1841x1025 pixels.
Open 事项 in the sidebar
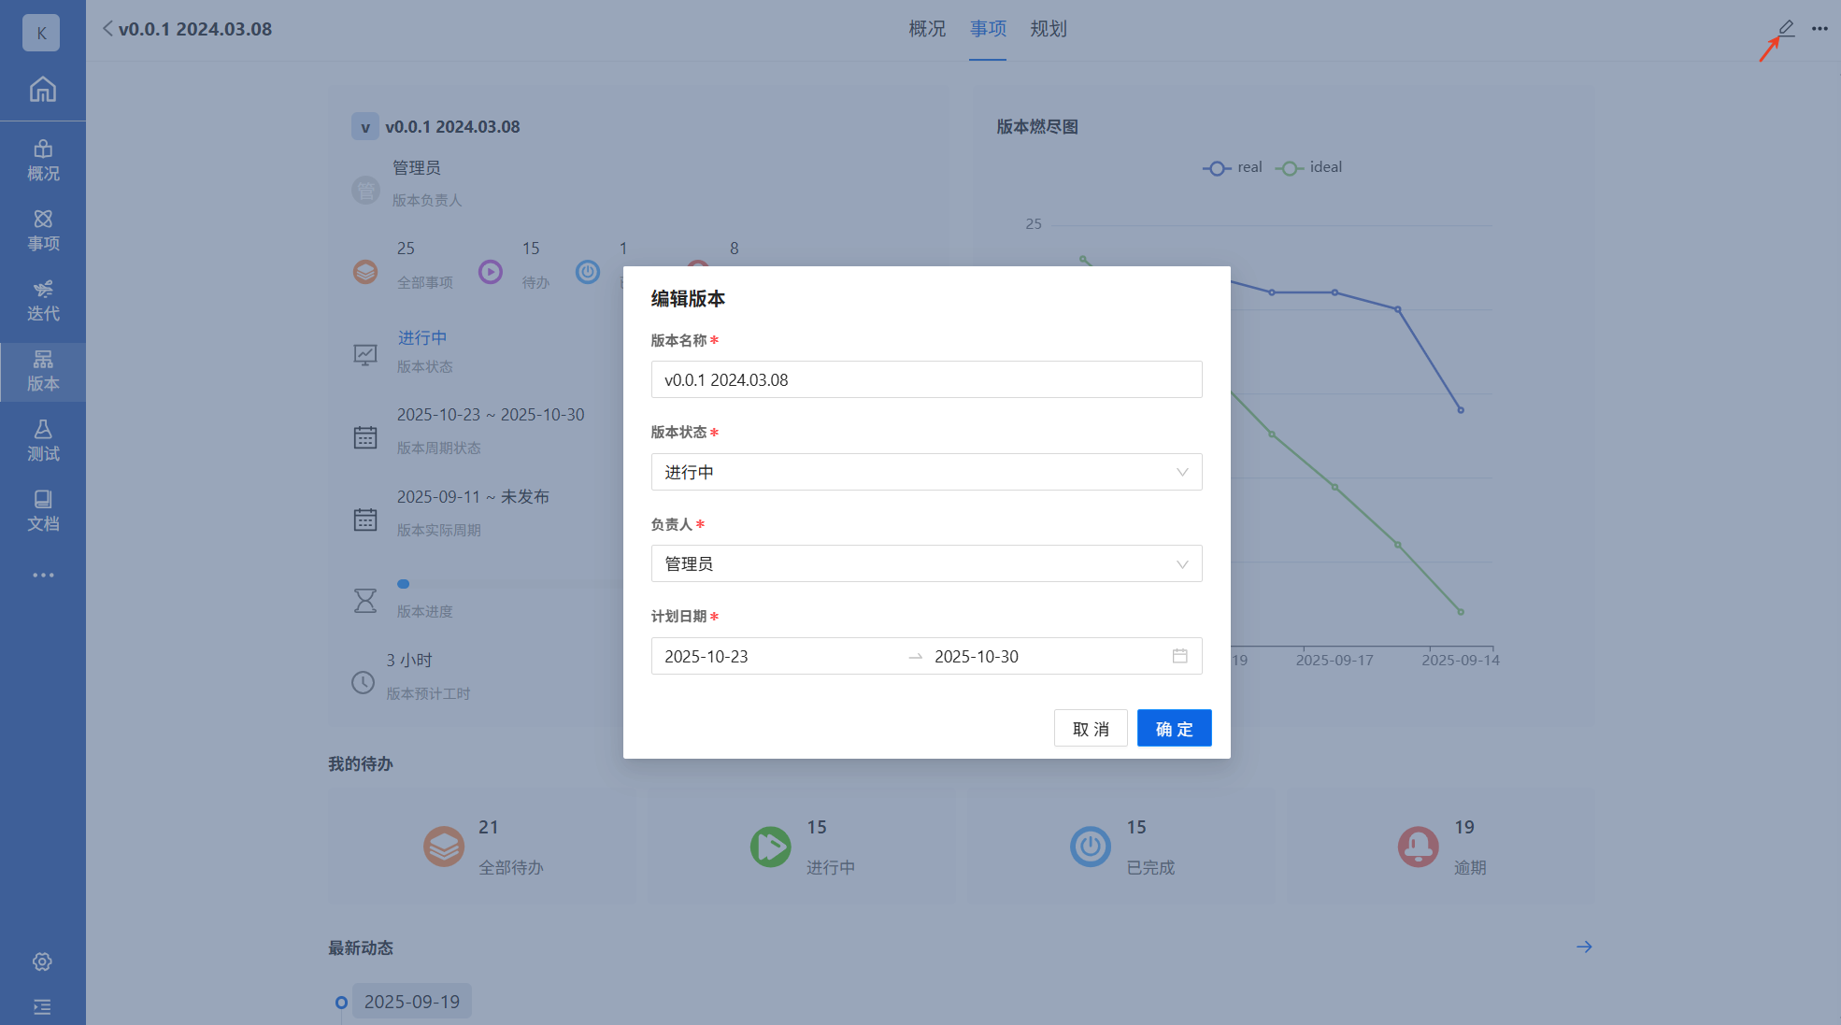tap(42, 231)
